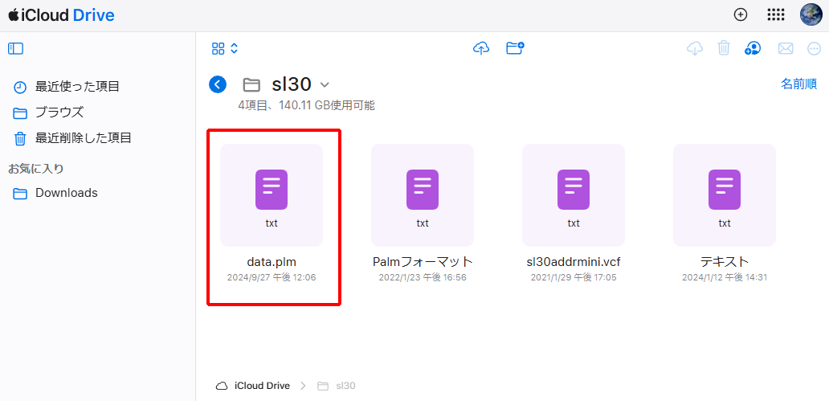The width and height of the screenshot is (829, 401).
Task: Click the お気に入り section heading
Action: (36, 169)
